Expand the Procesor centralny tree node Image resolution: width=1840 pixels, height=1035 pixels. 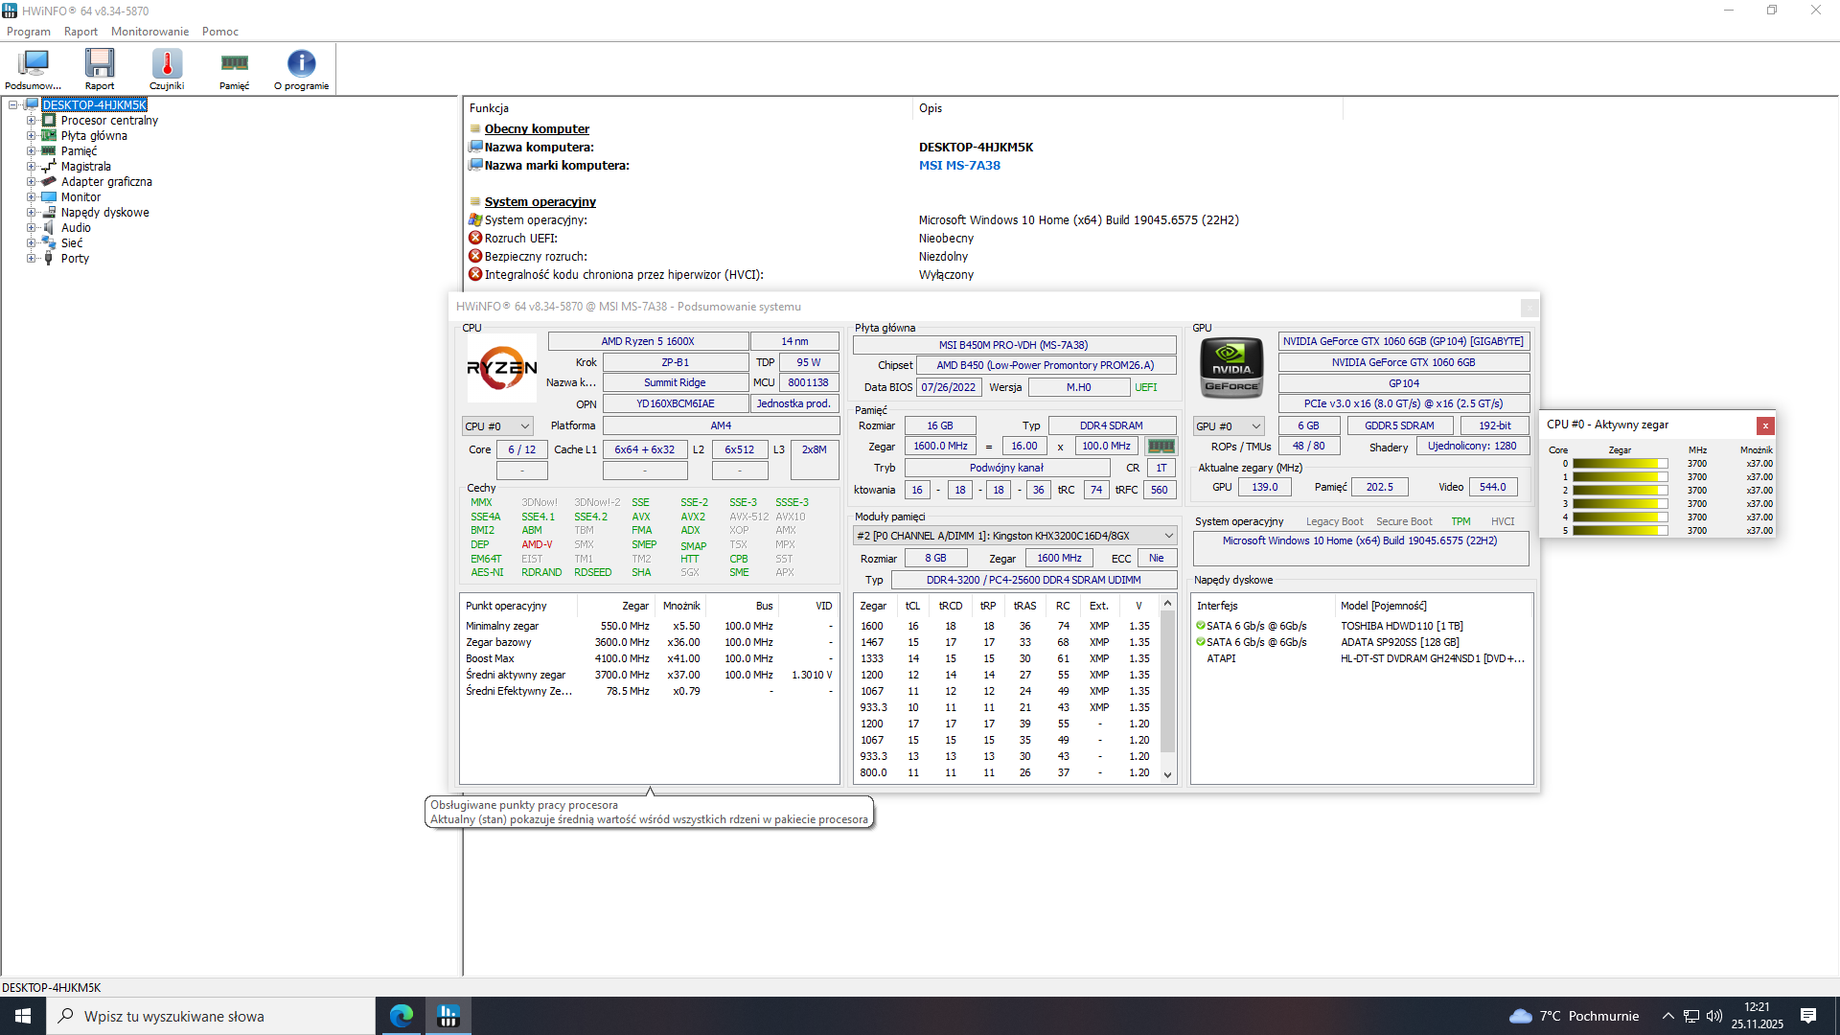click(x=31, y=121)
